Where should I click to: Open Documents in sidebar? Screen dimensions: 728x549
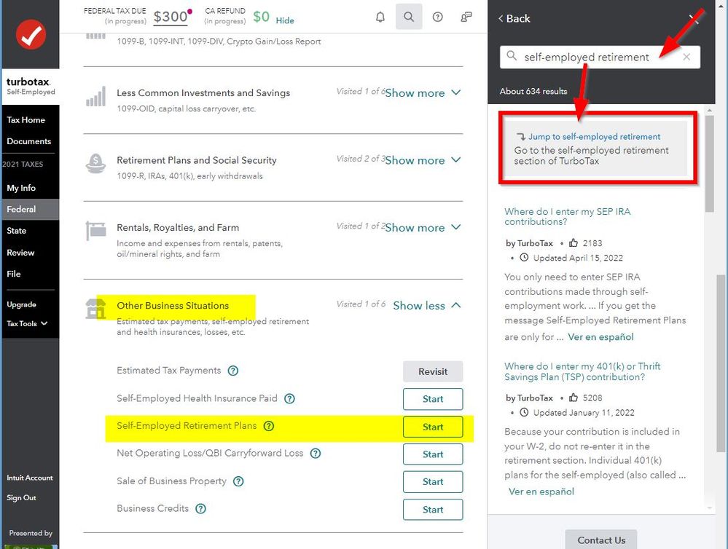29,141
